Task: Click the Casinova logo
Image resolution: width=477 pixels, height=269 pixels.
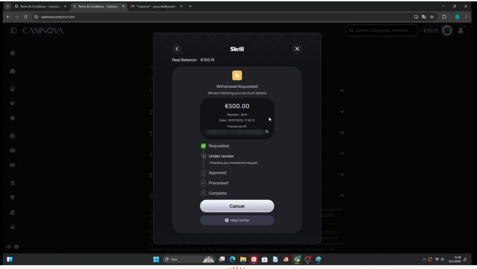Action: tap(43, 31)
